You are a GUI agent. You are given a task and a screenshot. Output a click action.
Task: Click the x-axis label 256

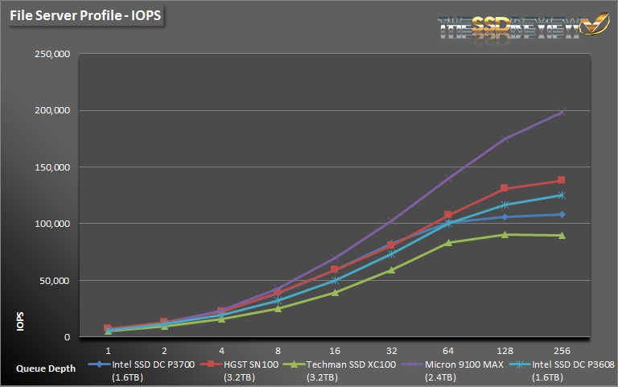tap(562, 351)
